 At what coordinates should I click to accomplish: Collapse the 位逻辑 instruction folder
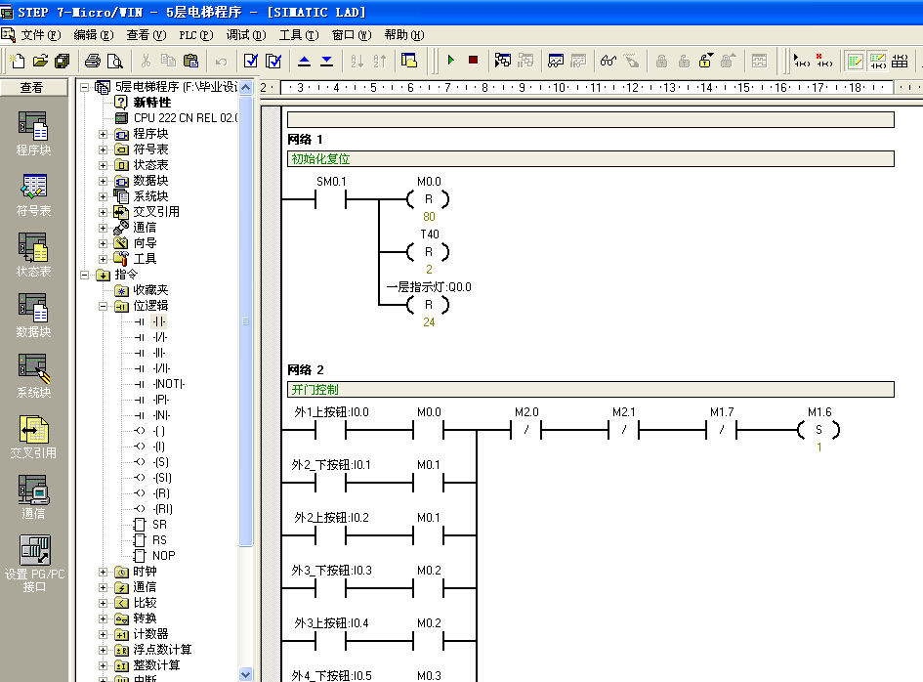tap(103, 306)
